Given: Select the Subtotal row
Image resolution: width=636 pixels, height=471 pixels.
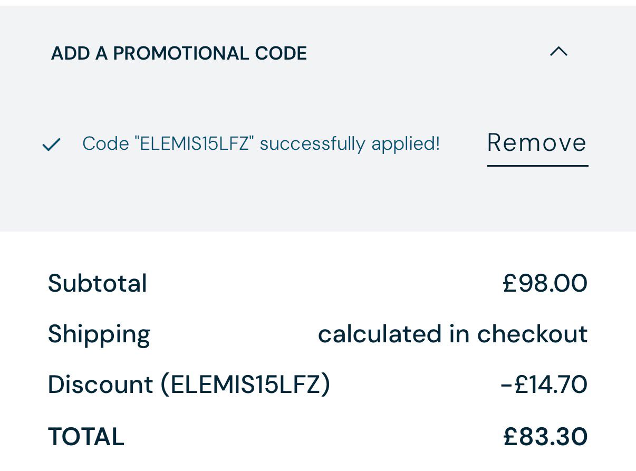Looking at the screenshot, I should (x=98, y=283).
